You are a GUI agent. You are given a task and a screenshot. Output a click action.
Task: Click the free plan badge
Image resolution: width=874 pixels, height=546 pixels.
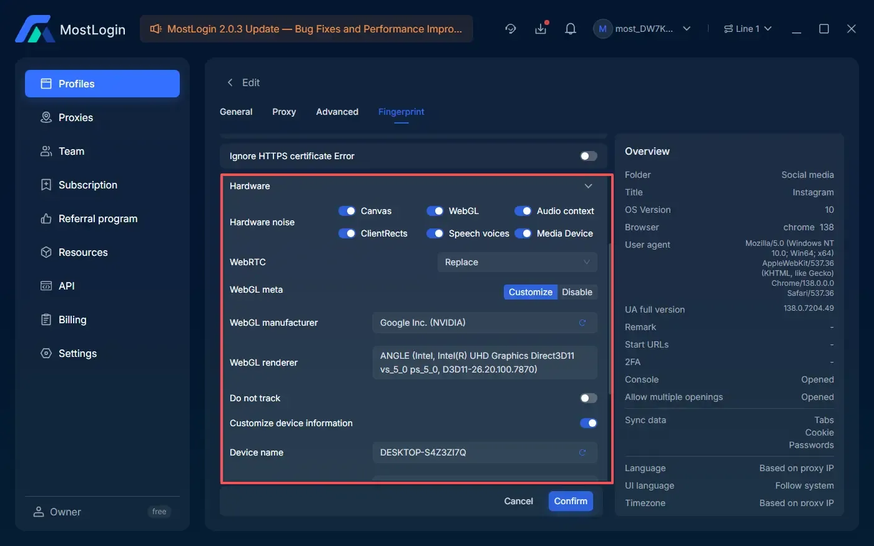tap(159, 512)
